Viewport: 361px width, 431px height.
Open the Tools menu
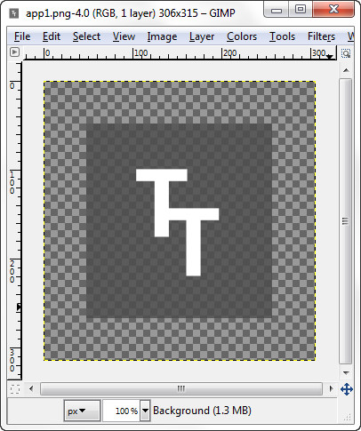282,36
